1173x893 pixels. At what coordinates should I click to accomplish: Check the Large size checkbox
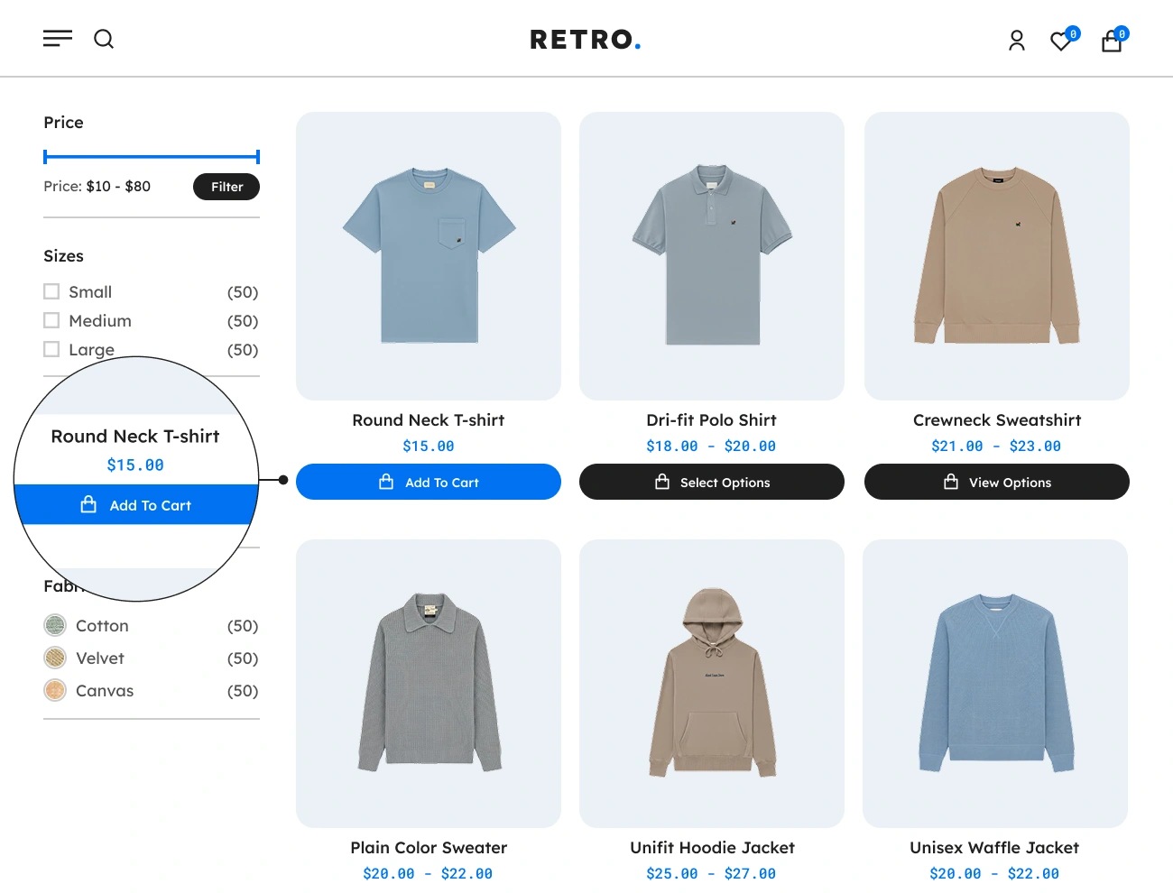(51, 349)
